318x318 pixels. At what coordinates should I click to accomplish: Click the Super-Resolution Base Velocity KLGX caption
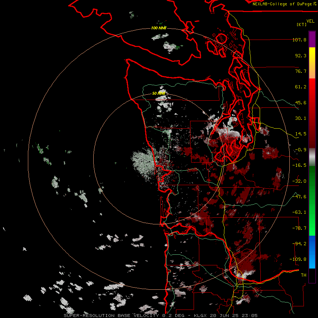point(161,316)
